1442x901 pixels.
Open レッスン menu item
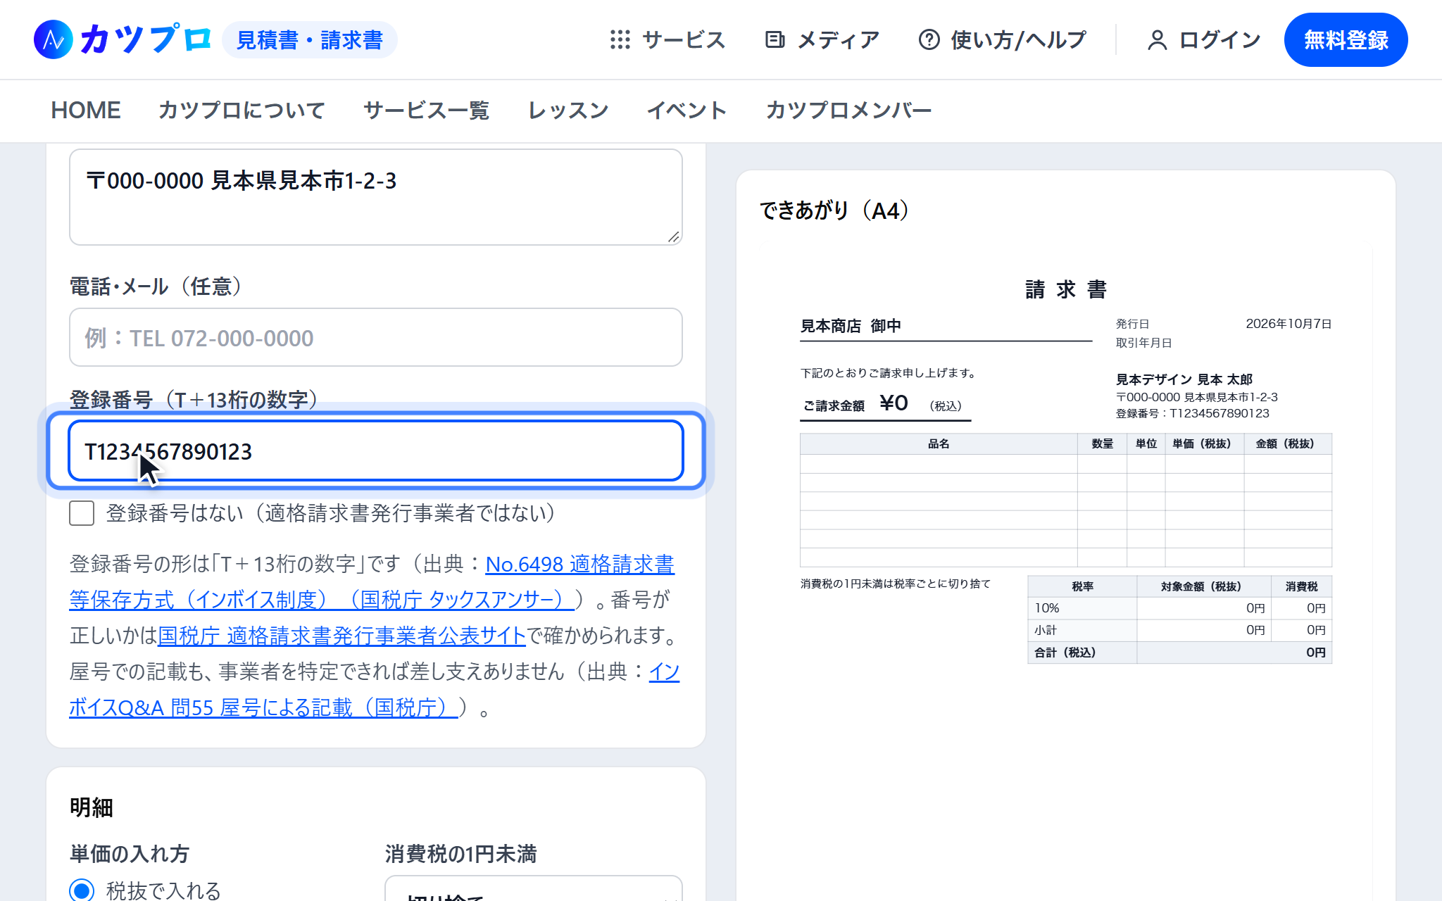pyautogui.click(x=568, y=111)
